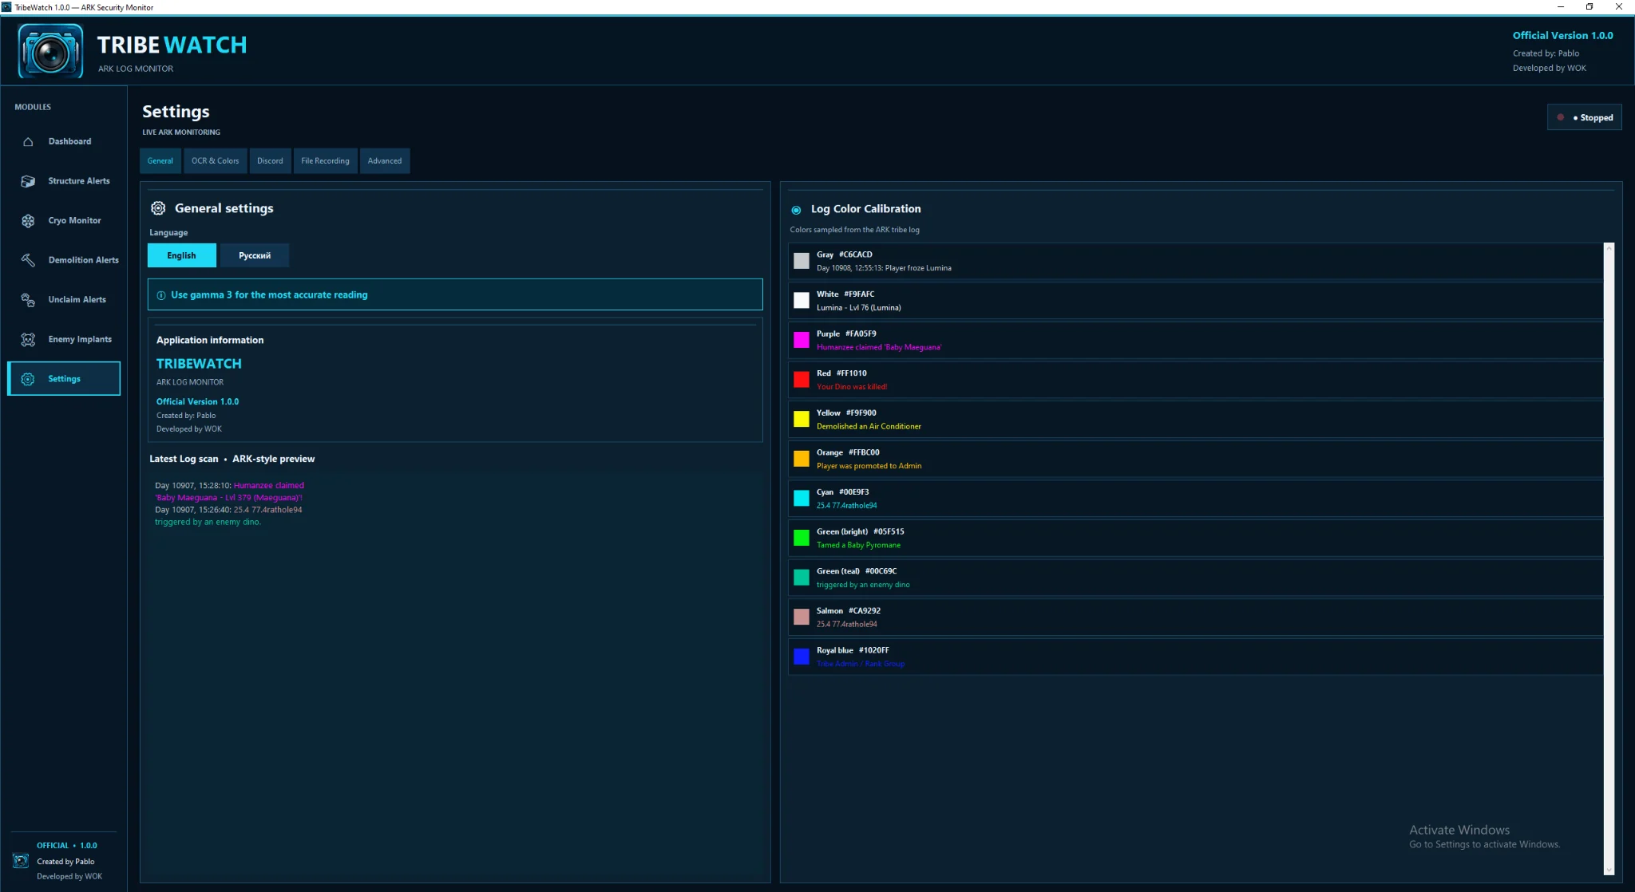
Task: Click the color list vertical scrollbar
Action: point(1609,558)
